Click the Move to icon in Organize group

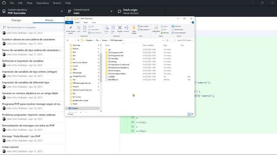(x=106, y=28)
